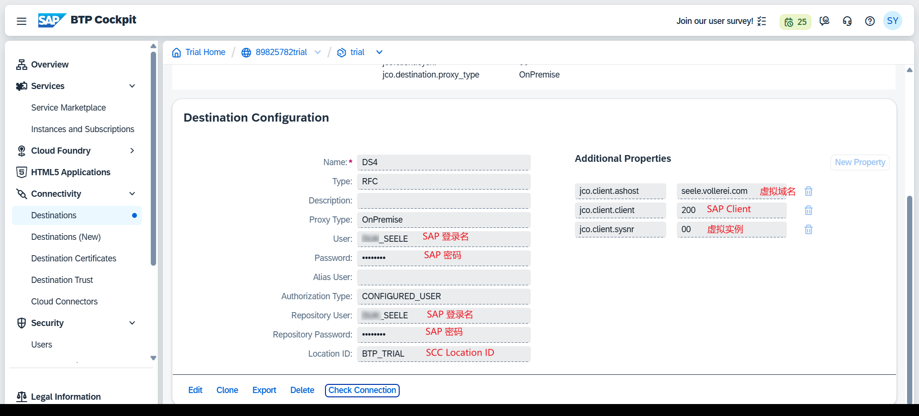This screenshot has height=416, width=919.
Task: Click the Trial Home breadcrumb link
Action: [205, 52]
